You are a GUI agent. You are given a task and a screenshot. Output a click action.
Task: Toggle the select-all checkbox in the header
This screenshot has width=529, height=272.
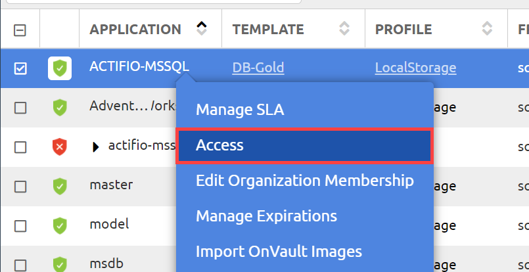coord(20,30)
